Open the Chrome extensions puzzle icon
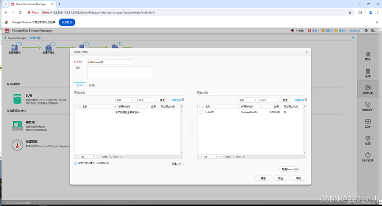The width and height of the screenshot is (382, 206). point(360,12)
